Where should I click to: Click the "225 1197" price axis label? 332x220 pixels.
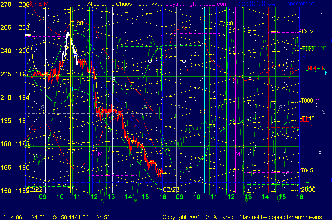pyautogui.click(x=15, y=74)
